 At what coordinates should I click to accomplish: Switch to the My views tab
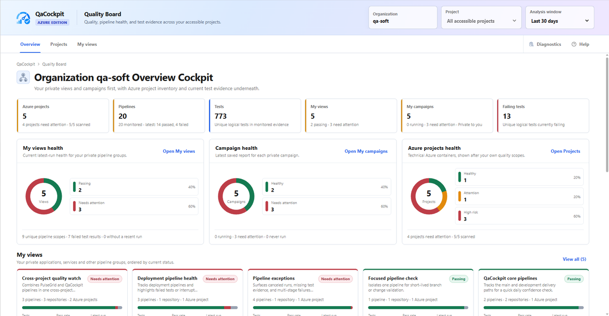87,44
